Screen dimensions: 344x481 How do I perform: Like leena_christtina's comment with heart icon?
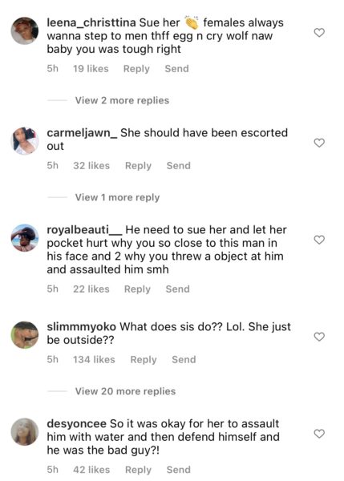pyautogui.click(x=319, y=33)
